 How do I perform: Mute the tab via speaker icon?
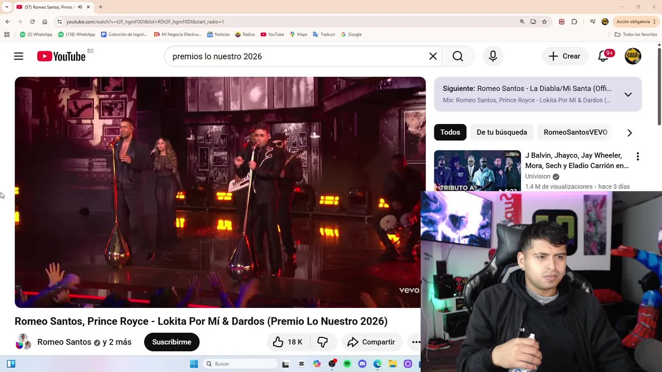pyautogui.click(x=80, y=7)
